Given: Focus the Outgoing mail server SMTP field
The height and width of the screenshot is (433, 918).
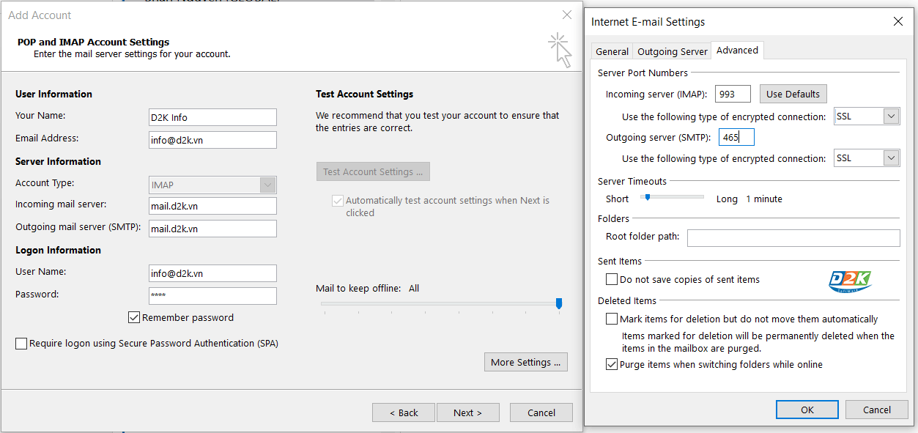Looking at the screenshot, I should [212, 229].
